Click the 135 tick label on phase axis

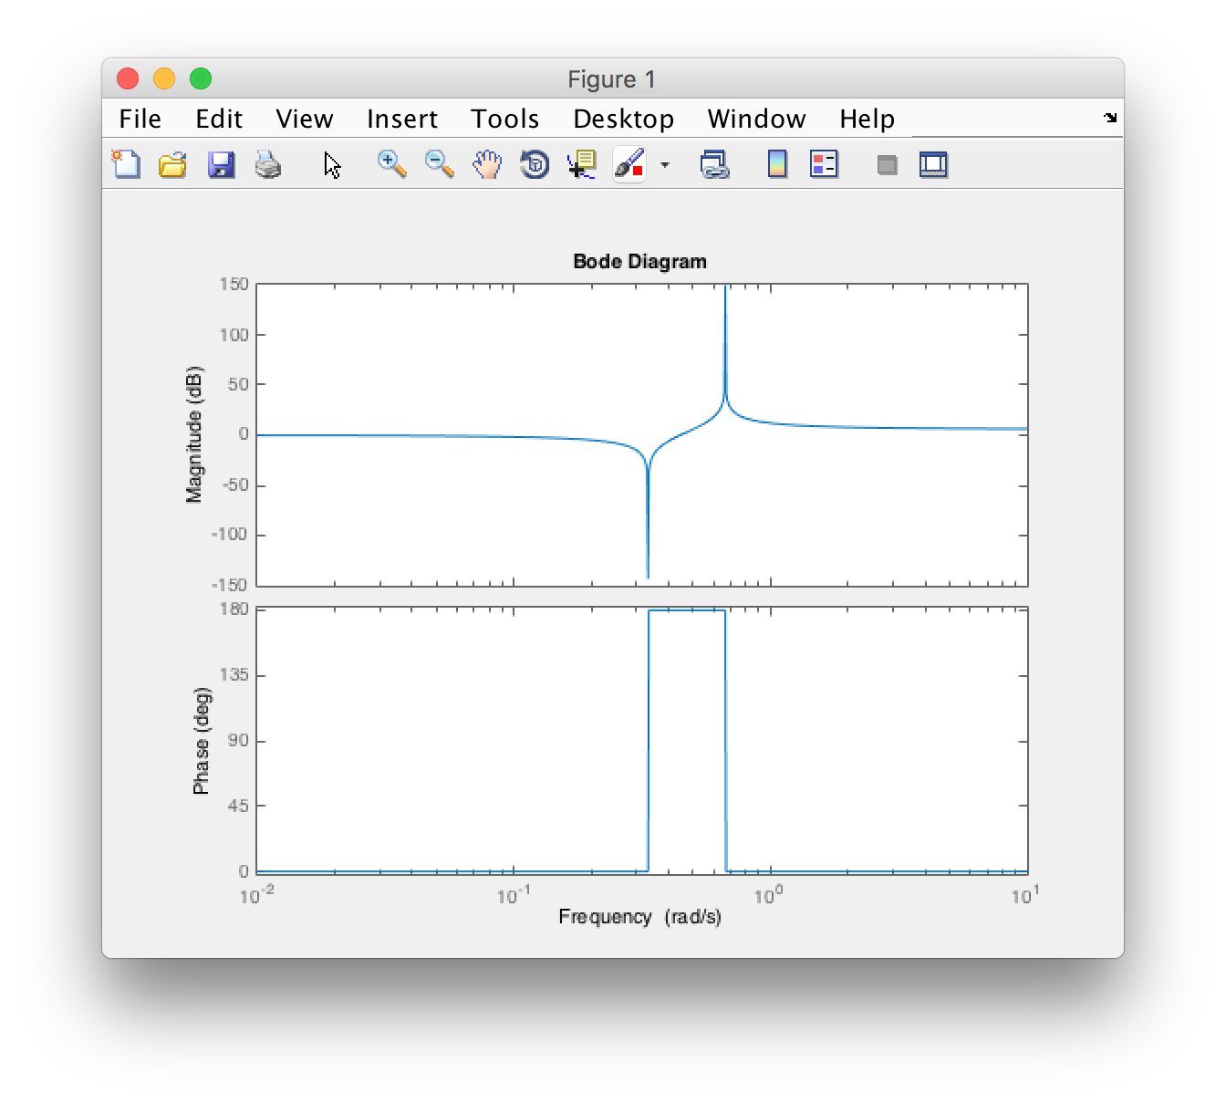234,674
